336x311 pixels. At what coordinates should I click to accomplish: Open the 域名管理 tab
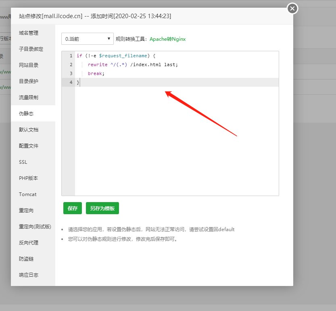pyautogui.click(x=29, y=33)
